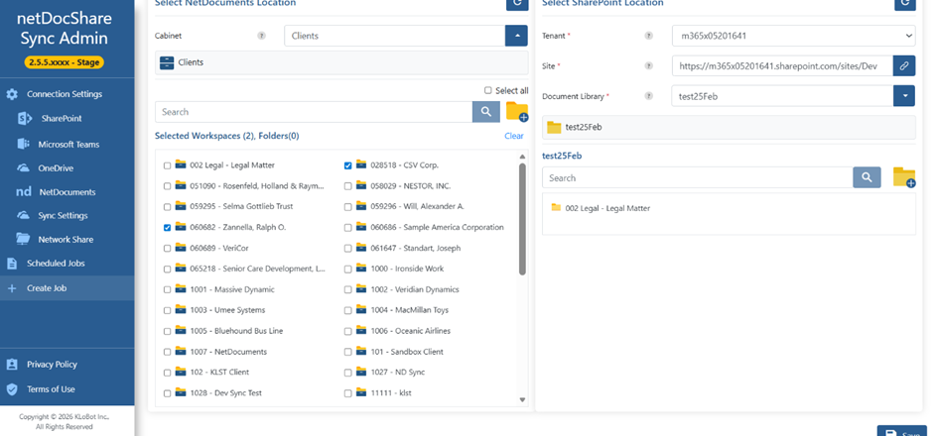
Task: Focus the NetDocuments workspace Search field
Action: (x=314, y=112)
